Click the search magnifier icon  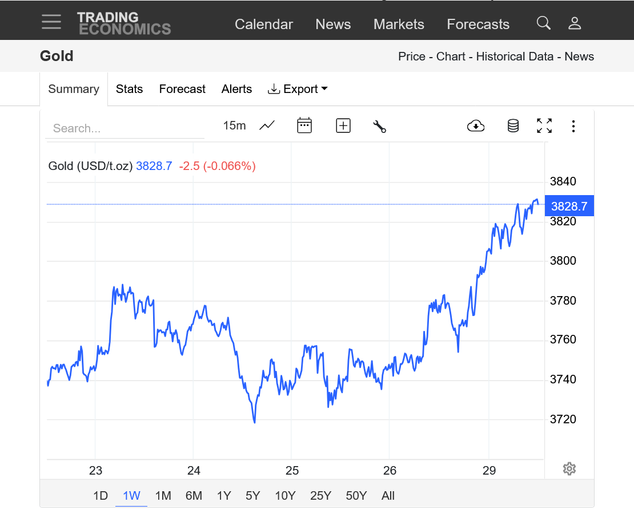[544, 23]
